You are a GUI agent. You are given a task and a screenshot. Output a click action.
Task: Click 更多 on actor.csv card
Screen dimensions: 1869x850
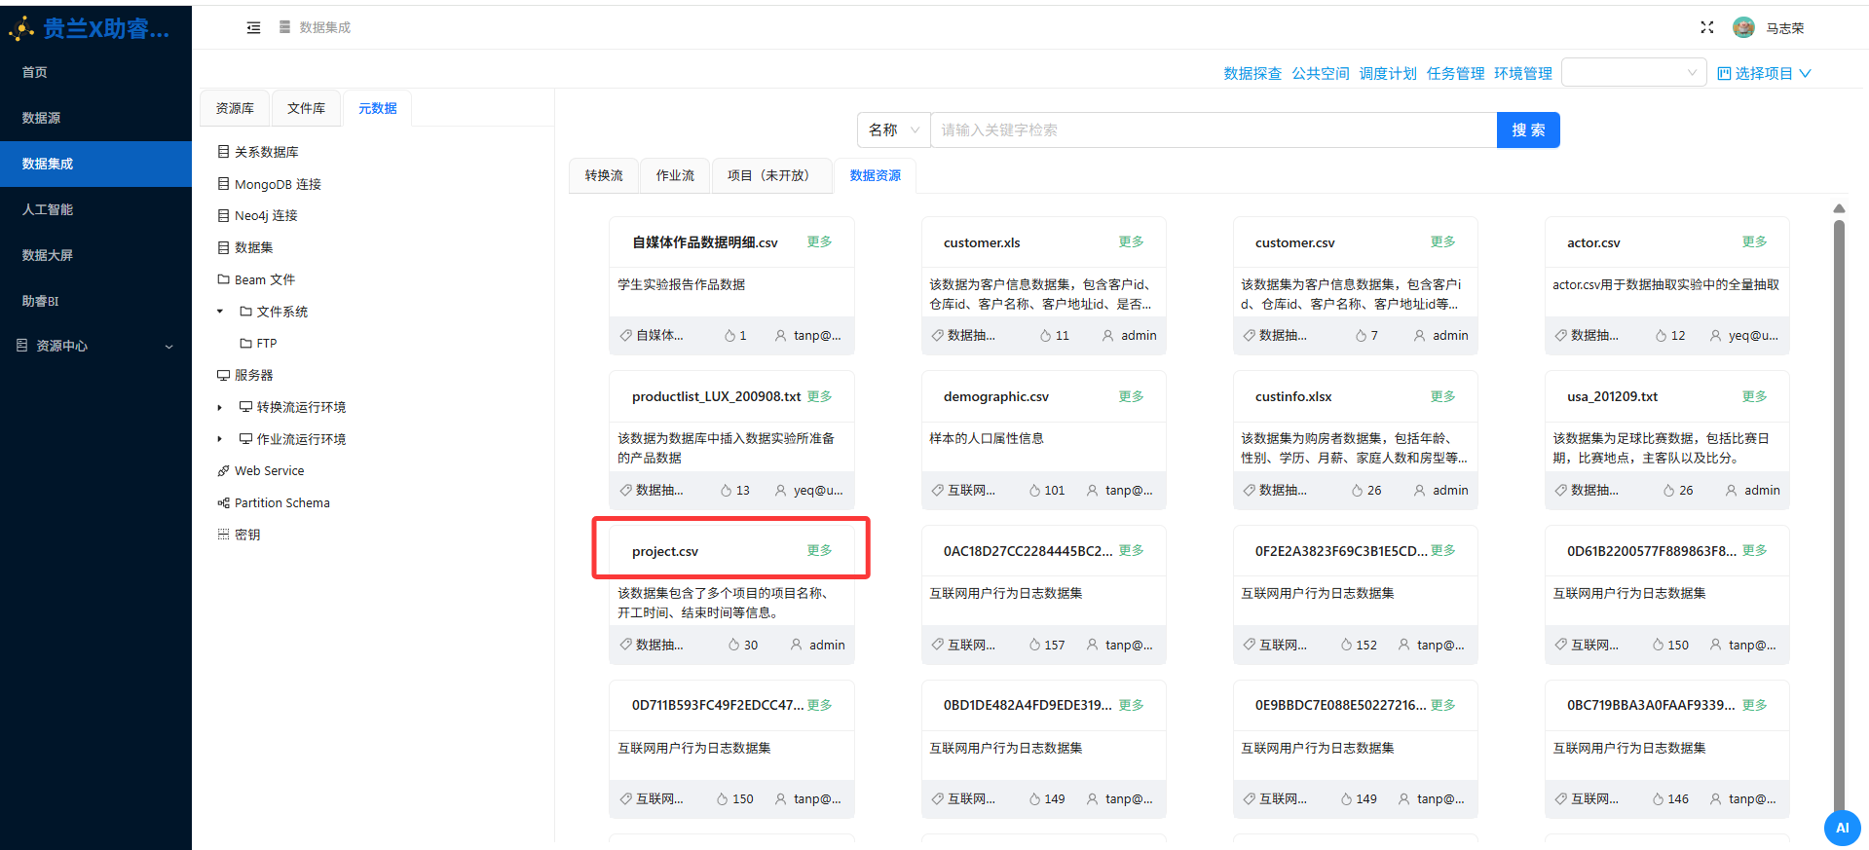click(x=1754, y=241)
